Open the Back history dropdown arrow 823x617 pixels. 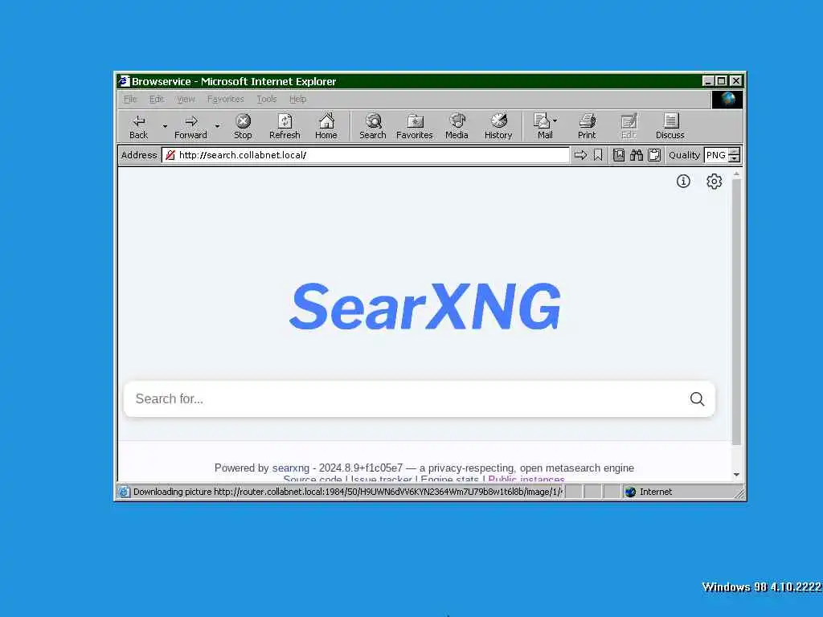165,126
